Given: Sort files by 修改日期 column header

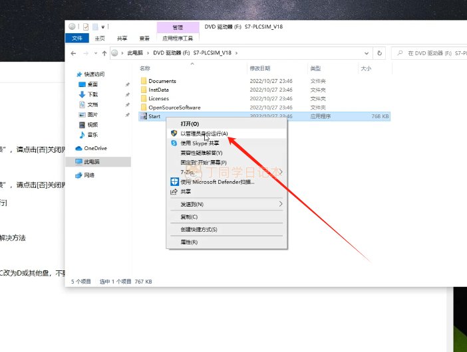Looking at the screenshot, I should (x=259, y=68).
